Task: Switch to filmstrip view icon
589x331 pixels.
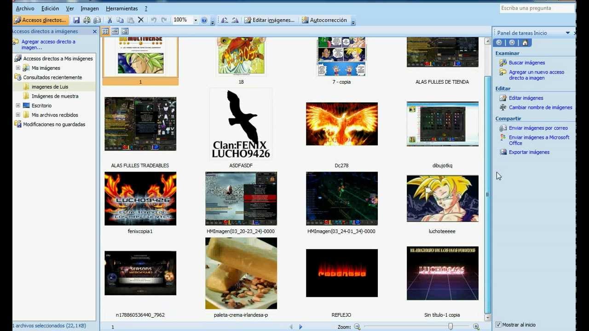Action: point(115,31)
